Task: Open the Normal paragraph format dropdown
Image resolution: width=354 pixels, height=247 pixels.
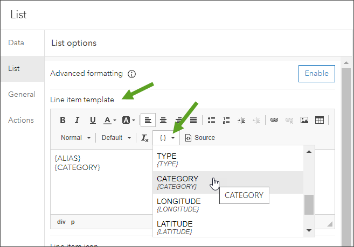Action: (75, 138)
